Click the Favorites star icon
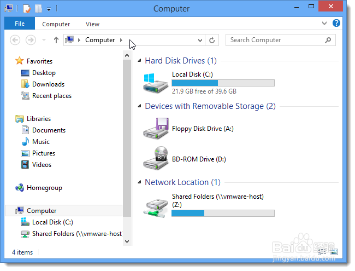The height and width of the screenshot is (271, 355). [x=20, y=61]
